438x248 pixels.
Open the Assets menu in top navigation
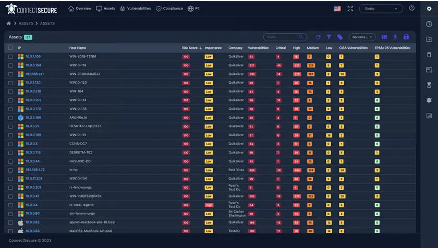[105, 9]
